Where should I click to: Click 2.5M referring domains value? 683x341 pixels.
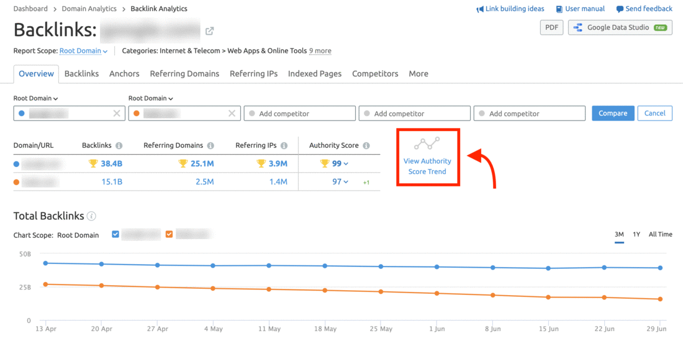coord(205,182)
